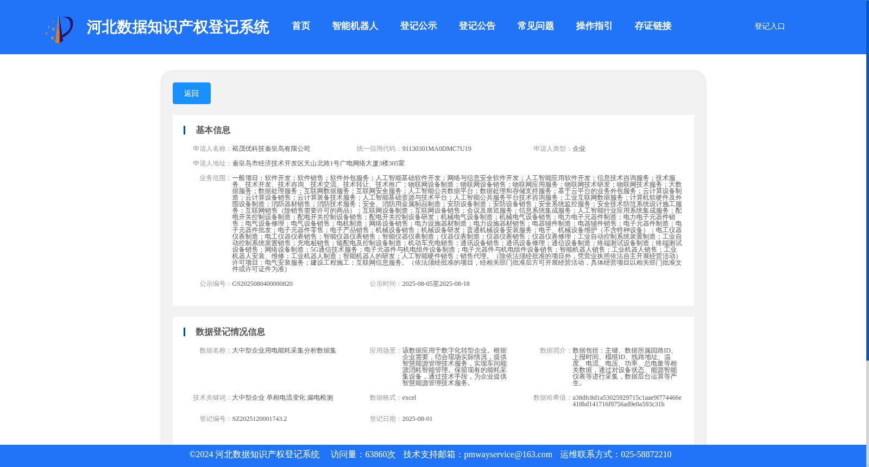Select keywords 大中型企业 单相电流变化 漏电检测
This screenshot has width=869, height=467.
282,398
